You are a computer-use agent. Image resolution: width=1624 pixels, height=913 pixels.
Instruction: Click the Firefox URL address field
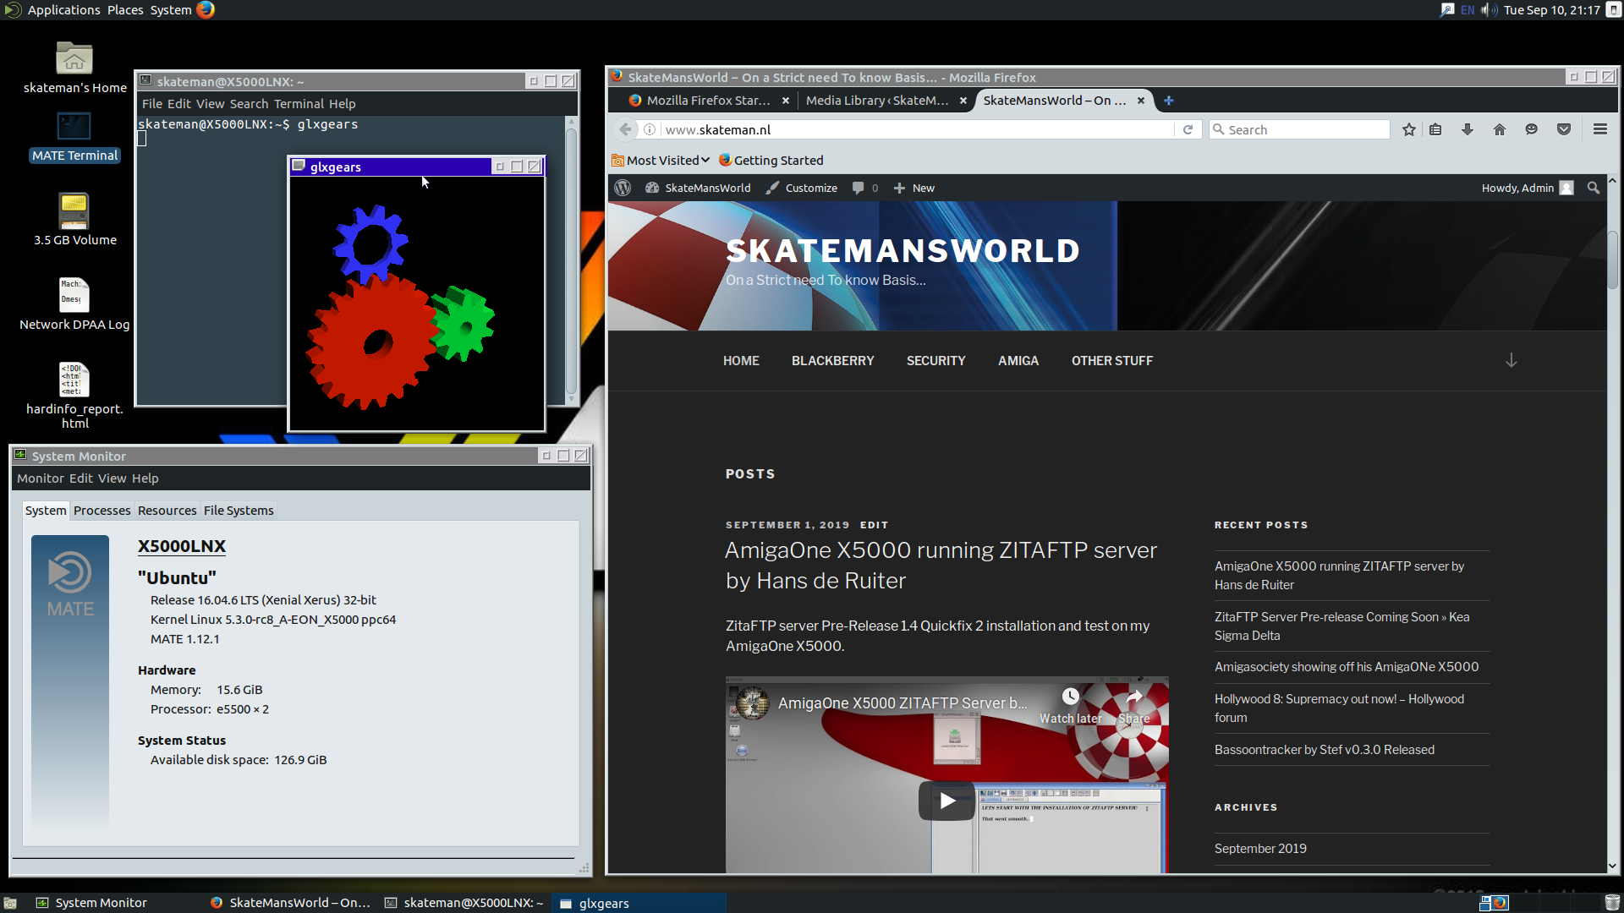(x=916, y=129)
